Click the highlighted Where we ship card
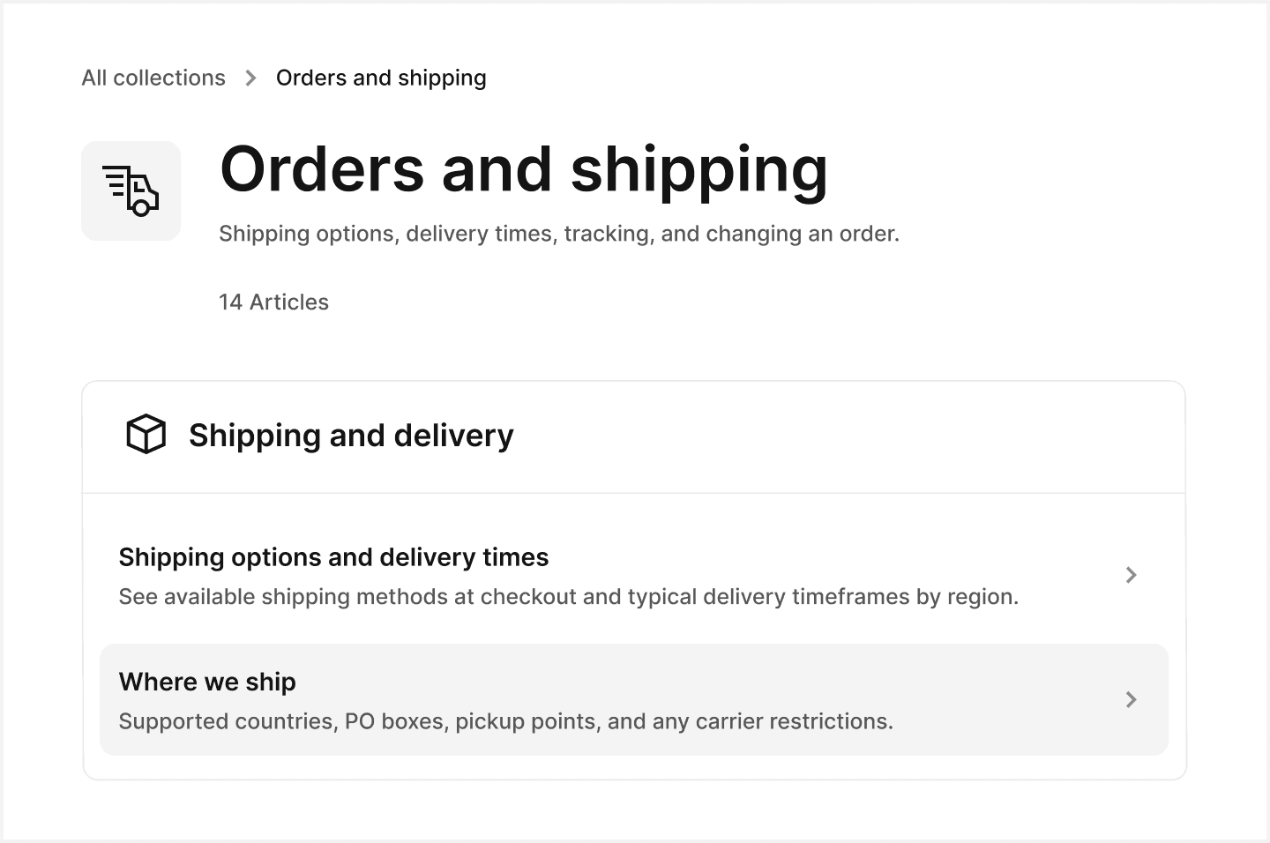Image resolution: width=1270 pixels, height=843 pixels. tap(633, 699)
